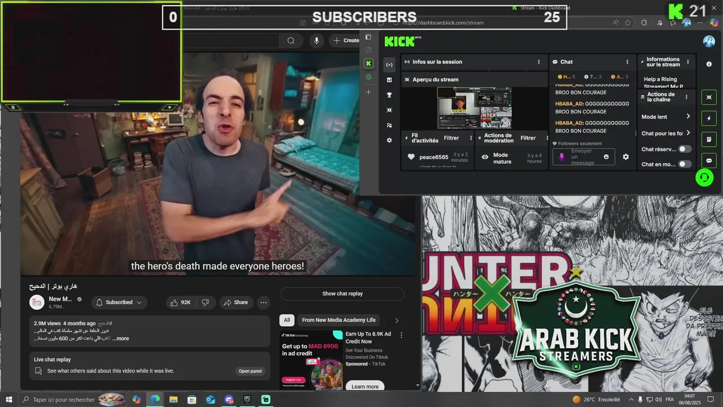Filter the Fil d'activités panel
This screenshot has width=723, height=407.
(451, 138)
